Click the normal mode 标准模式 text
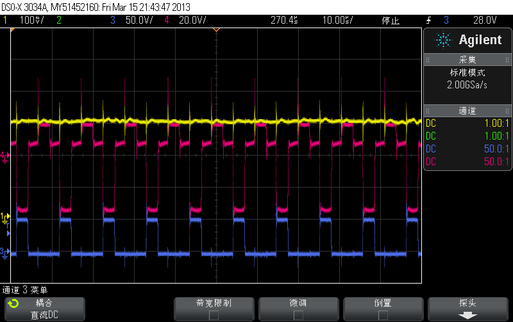Viewport: 513px width, 322px height. (x=467, y=72)
